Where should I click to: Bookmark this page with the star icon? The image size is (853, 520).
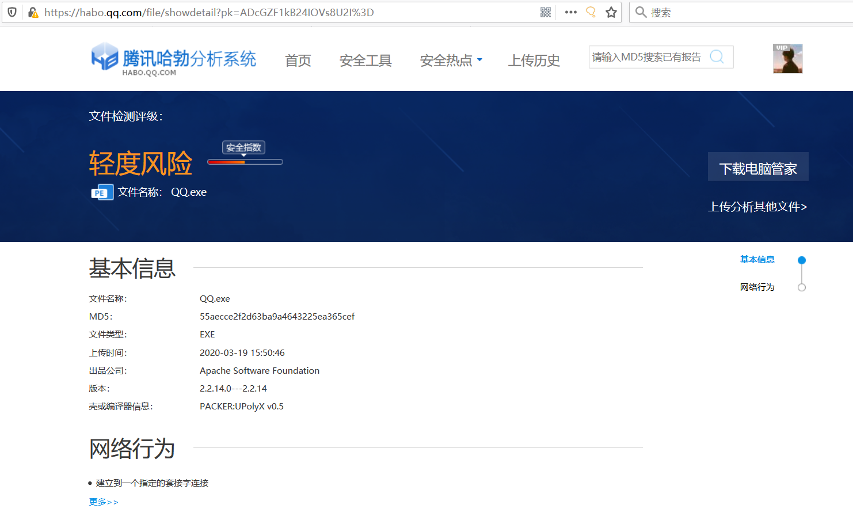click(x=610, y=12)
